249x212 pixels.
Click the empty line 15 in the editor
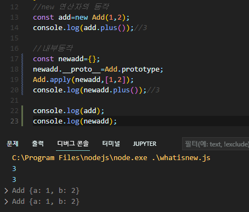click(141, 38)
